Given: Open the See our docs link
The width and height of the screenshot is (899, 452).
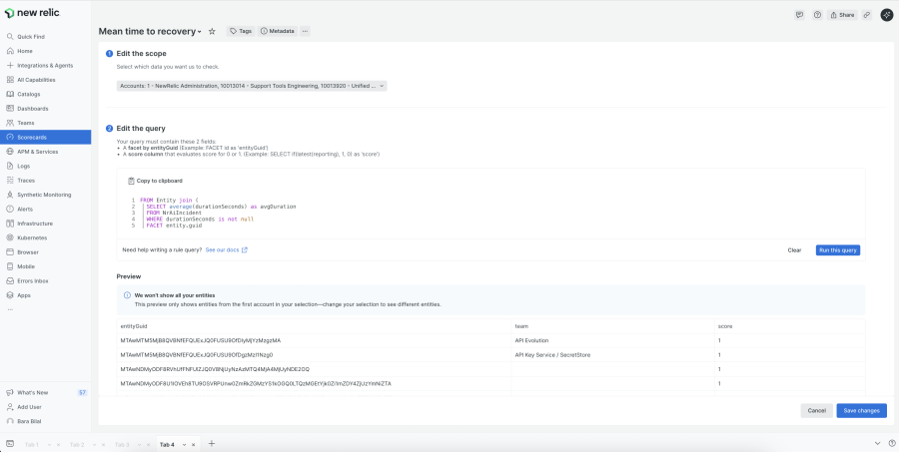Looking at the screenshot, I should (227, 249).
